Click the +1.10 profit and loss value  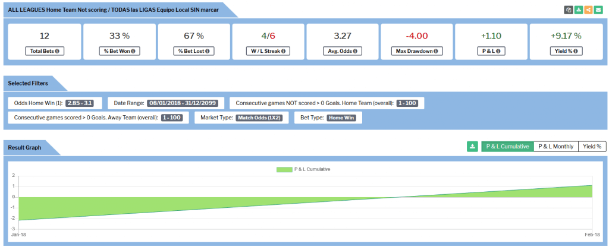coord(491,36)
